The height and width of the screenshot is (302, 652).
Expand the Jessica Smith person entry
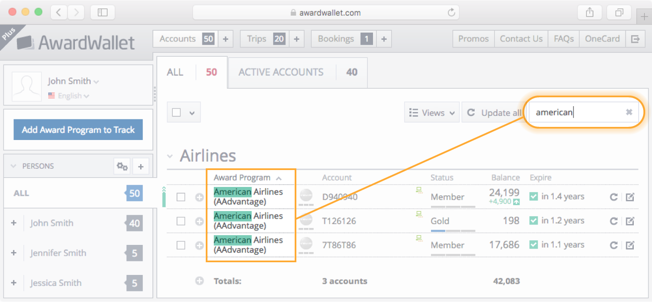(x=14, y=283)
